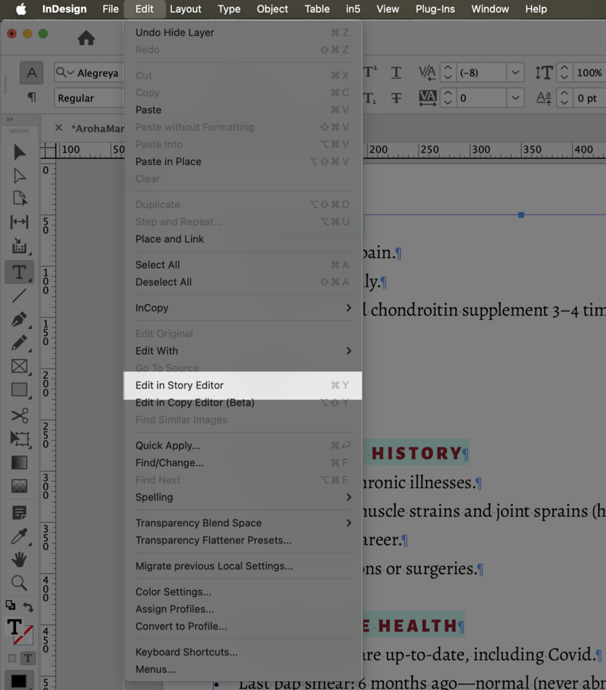Choose Edit in Story Editor
The width and height of the screenshot is (606, 690).
click(x=243, y=385)
